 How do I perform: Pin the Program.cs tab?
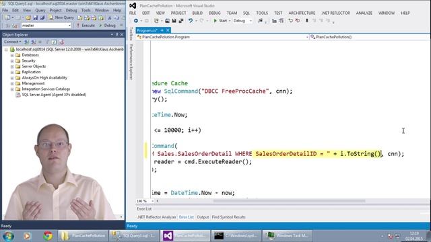tap(162, 30)
